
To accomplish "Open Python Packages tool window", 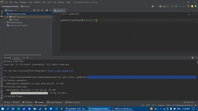I will tap(54, 102).
